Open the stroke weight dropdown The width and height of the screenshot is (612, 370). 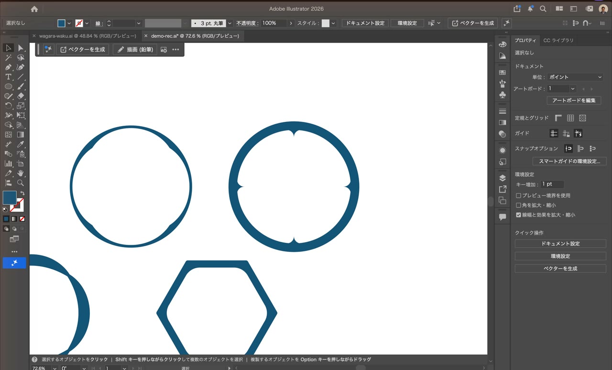pos(139,23)
